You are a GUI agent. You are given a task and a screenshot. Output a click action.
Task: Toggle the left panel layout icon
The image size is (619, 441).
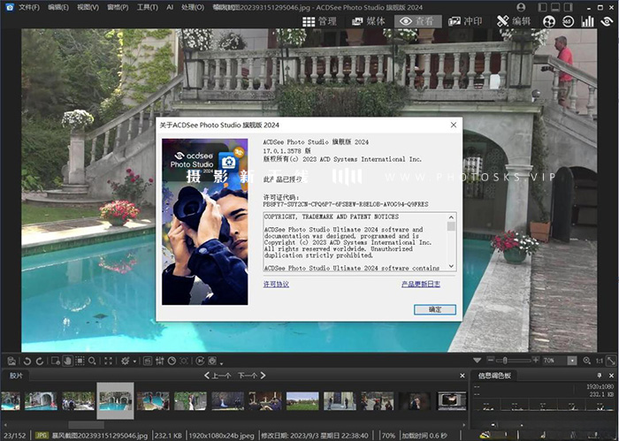click(x=542, y=7)
